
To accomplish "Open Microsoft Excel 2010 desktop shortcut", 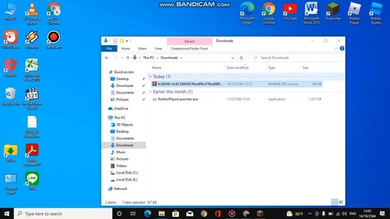I will 32,70.
